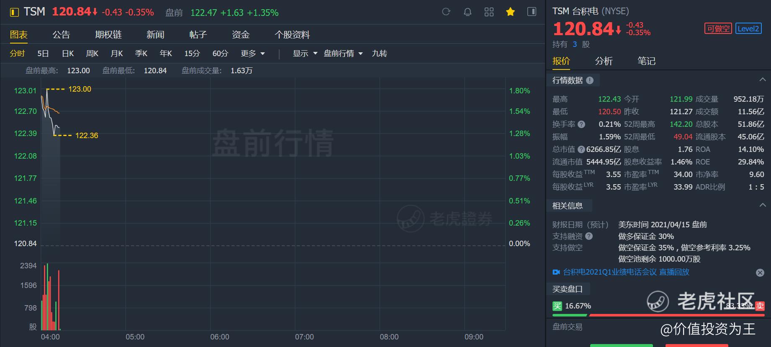The image size is (771, 347).
Task: Click the help icon beside 支持融资
Action: click(589, 236)
